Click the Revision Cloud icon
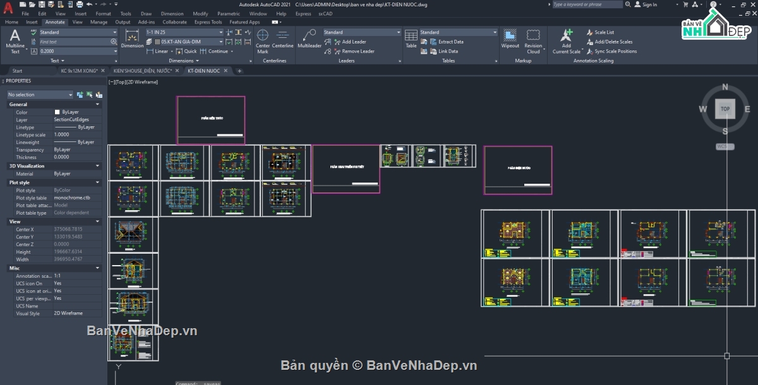 [x=533, y=39]
